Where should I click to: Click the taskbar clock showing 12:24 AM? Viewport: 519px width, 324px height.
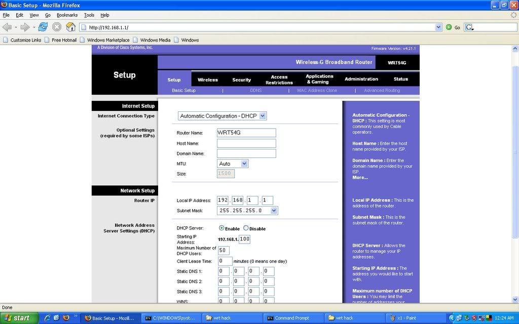(x=504, y=318)
